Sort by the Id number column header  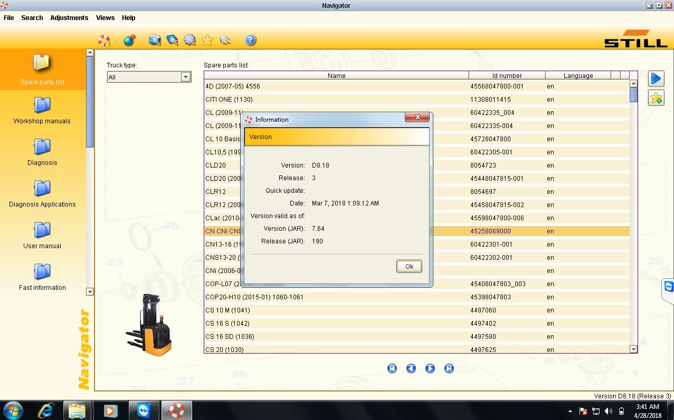coord(507,75)
